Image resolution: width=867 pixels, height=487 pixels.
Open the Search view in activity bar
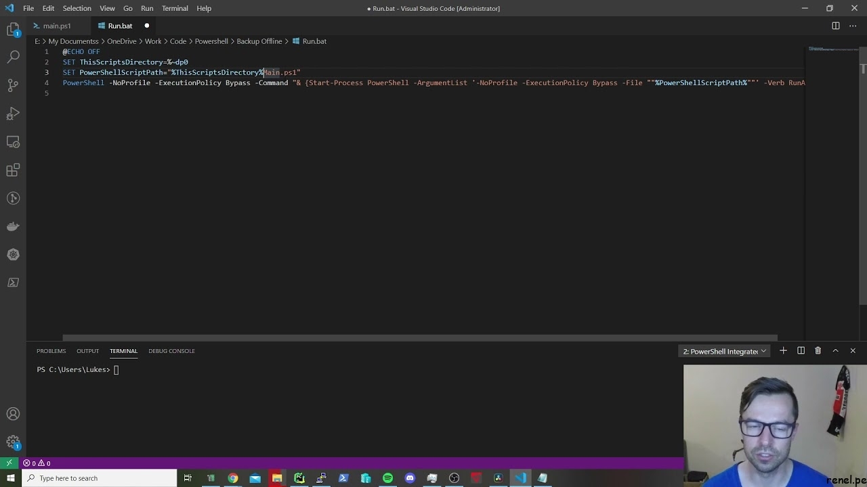(x=13, y=57)
